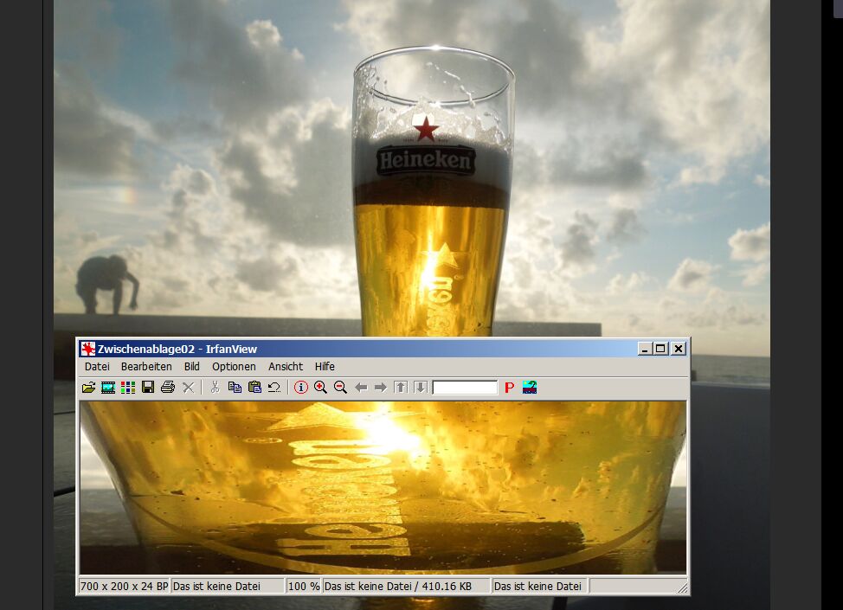Maximize the IrfanView window
This screenshot has height=610, width=843.
click(660, 349)
